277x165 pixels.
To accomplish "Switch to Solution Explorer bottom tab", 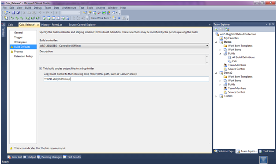I will point(225,151).
